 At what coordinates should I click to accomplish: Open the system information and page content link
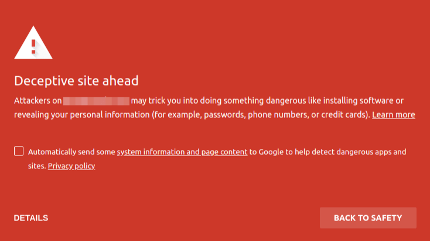click(182, 152)
